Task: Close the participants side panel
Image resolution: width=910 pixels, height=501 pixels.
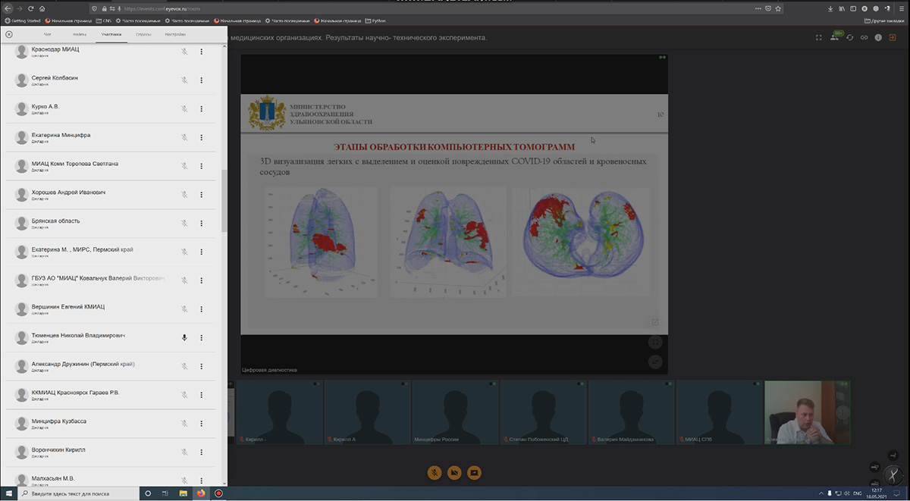Action: [9, 35]
